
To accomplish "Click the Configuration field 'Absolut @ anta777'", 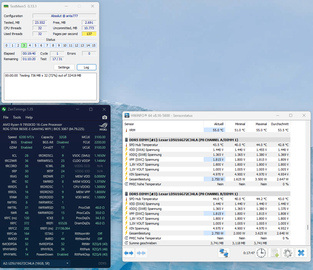I will (x=65, y=16).
